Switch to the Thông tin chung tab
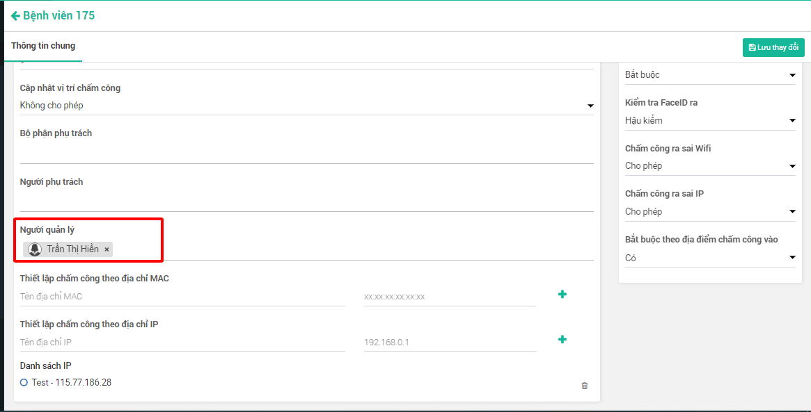 (x=43, y=46)
